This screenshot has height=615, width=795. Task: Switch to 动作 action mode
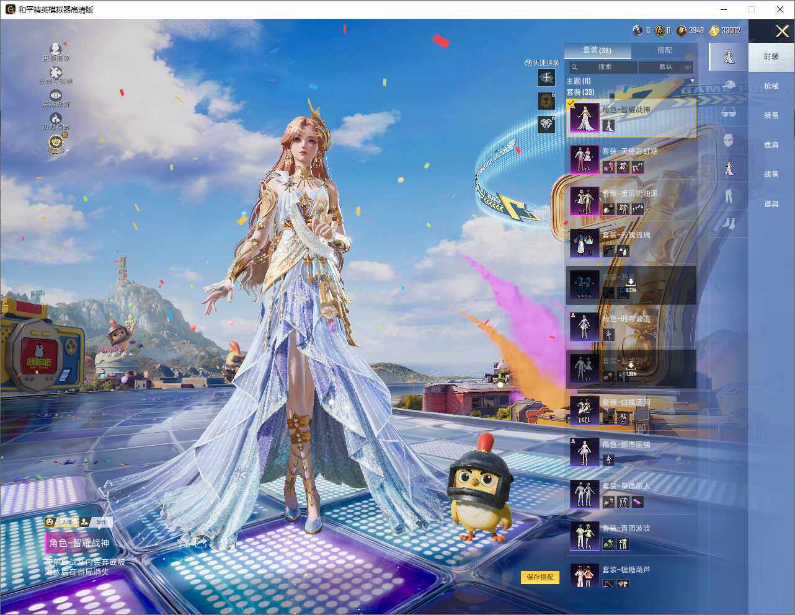coord(96,522)
